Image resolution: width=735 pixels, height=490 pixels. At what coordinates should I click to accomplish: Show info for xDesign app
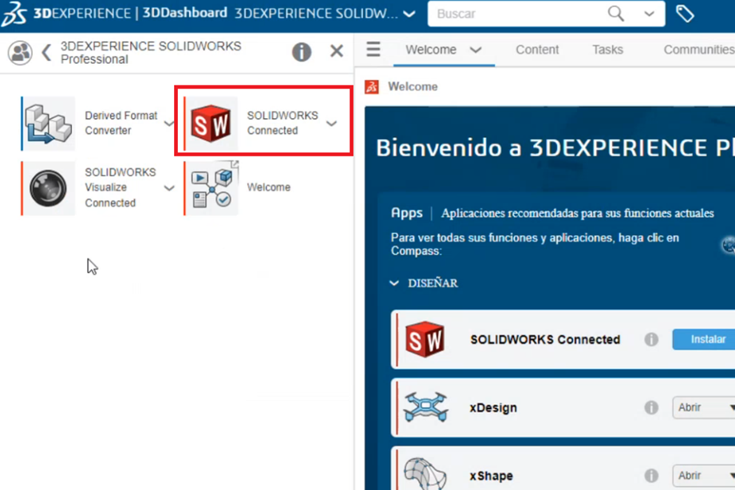coord(651,407)
